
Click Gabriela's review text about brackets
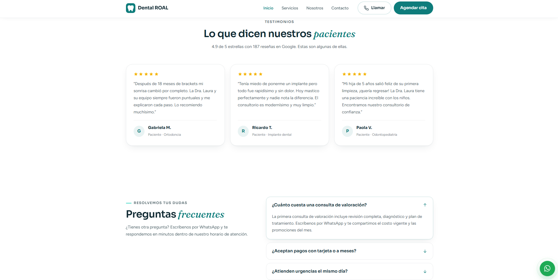click(x=175, y=98)
